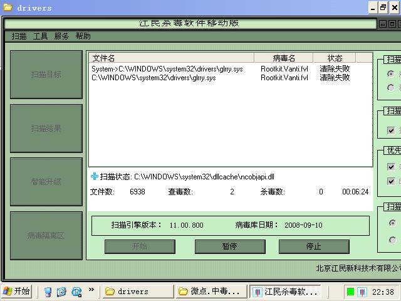Click the engine version 11.00.800

click(x=187, y=225)
